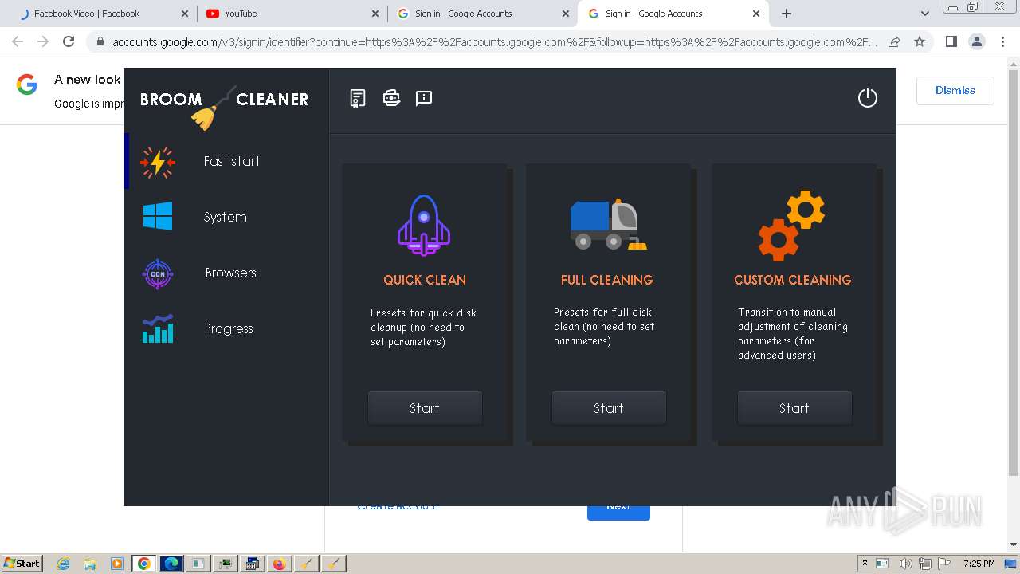Viewport: 1020px width, 574px height.
Task: Switch to first Broom Cleaner taskbar button
Action: 306,564
